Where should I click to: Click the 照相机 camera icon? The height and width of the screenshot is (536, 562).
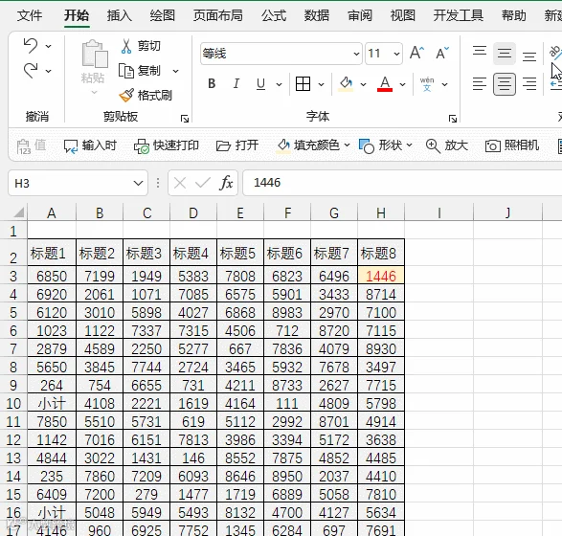(x=493, y=146)
